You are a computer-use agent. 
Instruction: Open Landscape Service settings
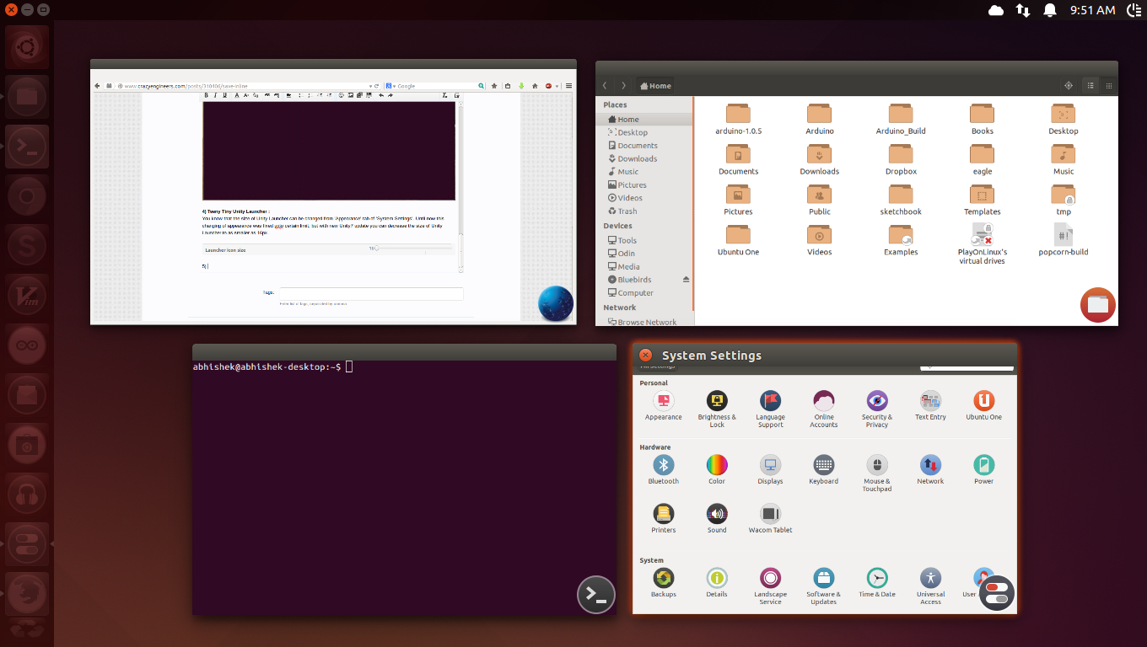click(770, 586)
